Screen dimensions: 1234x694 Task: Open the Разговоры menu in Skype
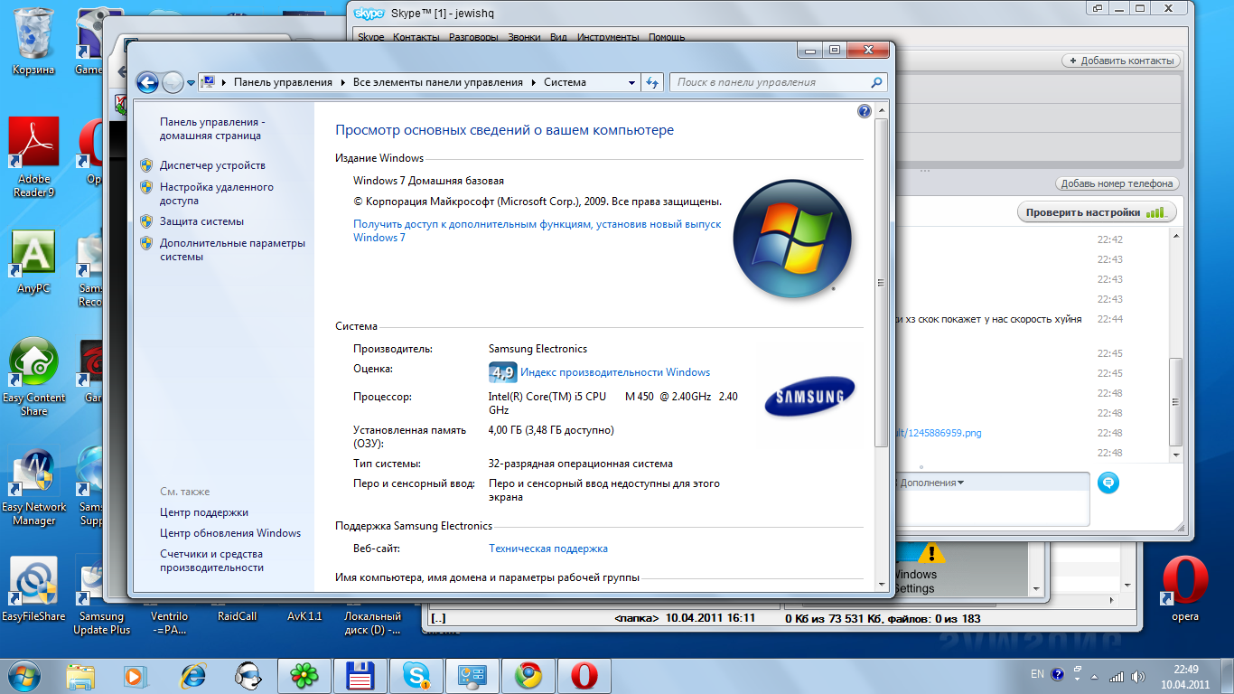tap(473, 37)
